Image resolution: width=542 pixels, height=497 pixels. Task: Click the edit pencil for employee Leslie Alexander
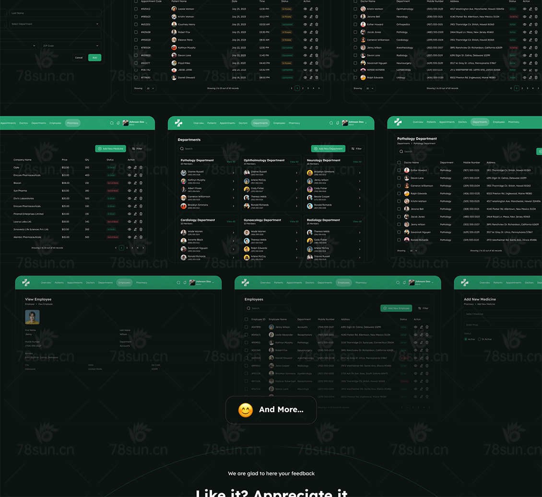tap(421, 335)
